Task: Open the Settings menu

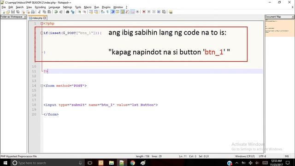Action: pyautogui.click(x=67, y=7)
